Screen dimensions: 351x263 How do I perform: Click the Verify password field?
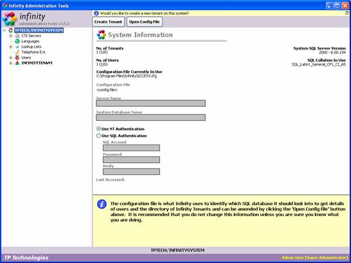point(131,172)
